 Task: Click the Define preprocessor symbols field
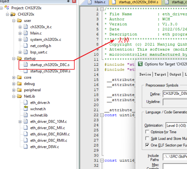[x=175, y=94]
